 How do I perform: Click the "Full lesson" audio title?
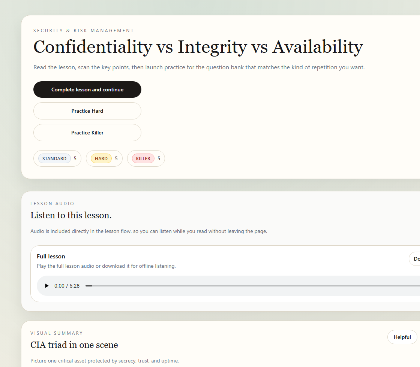51,257
